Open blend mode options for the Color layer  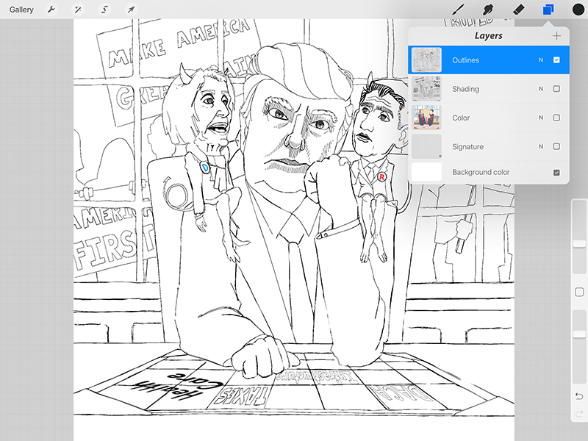(541, 118)
